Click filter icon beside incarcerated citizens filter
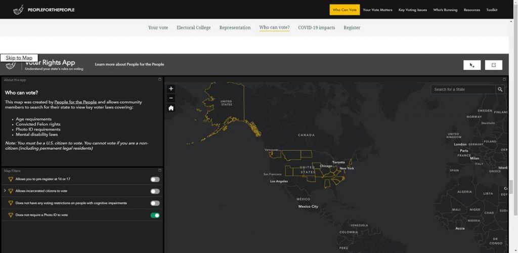 [11, 191]
